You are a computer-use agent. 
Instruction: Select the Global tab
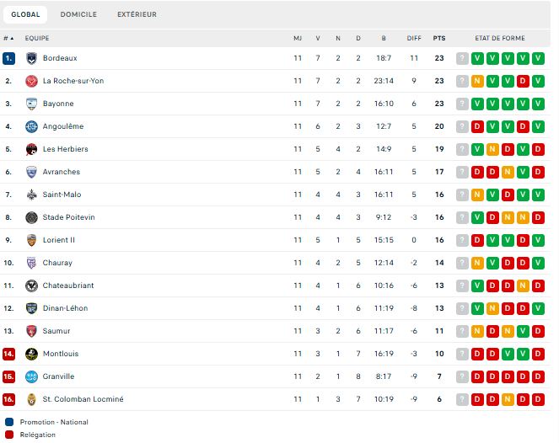point(25,14)
